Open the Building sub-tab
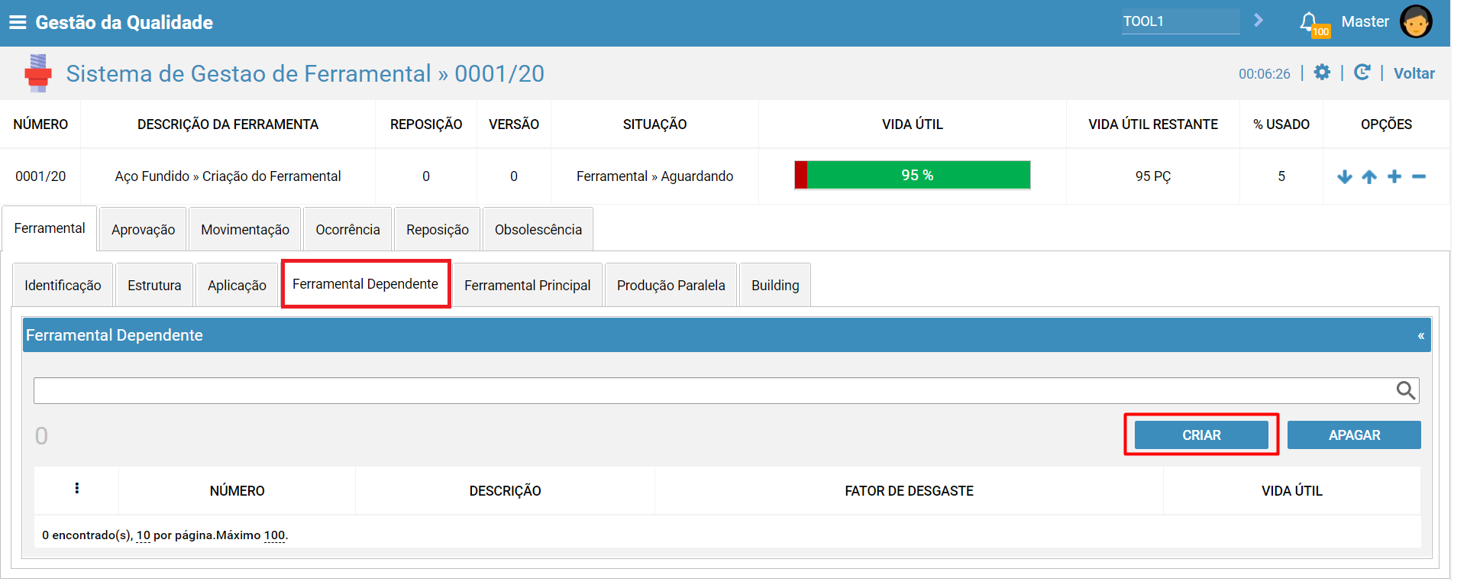Viewport: 1467px width, 585px height. (775, 286)
